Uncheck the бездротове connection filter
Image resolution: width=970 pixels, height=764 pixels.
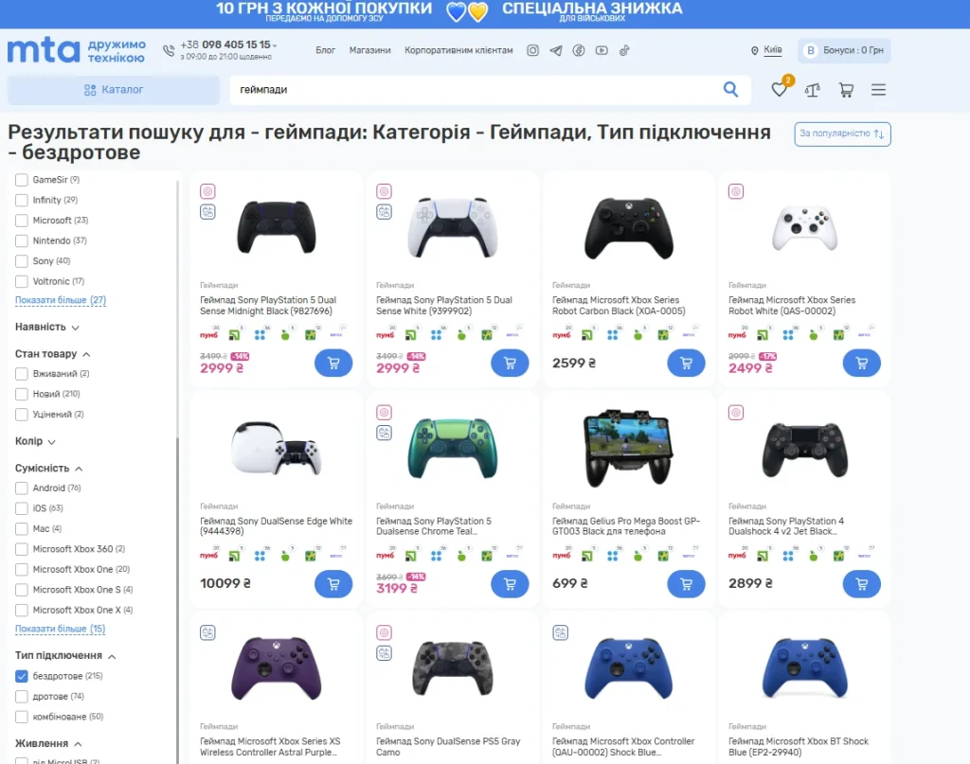pyautogui.click(x=22, y=676)
